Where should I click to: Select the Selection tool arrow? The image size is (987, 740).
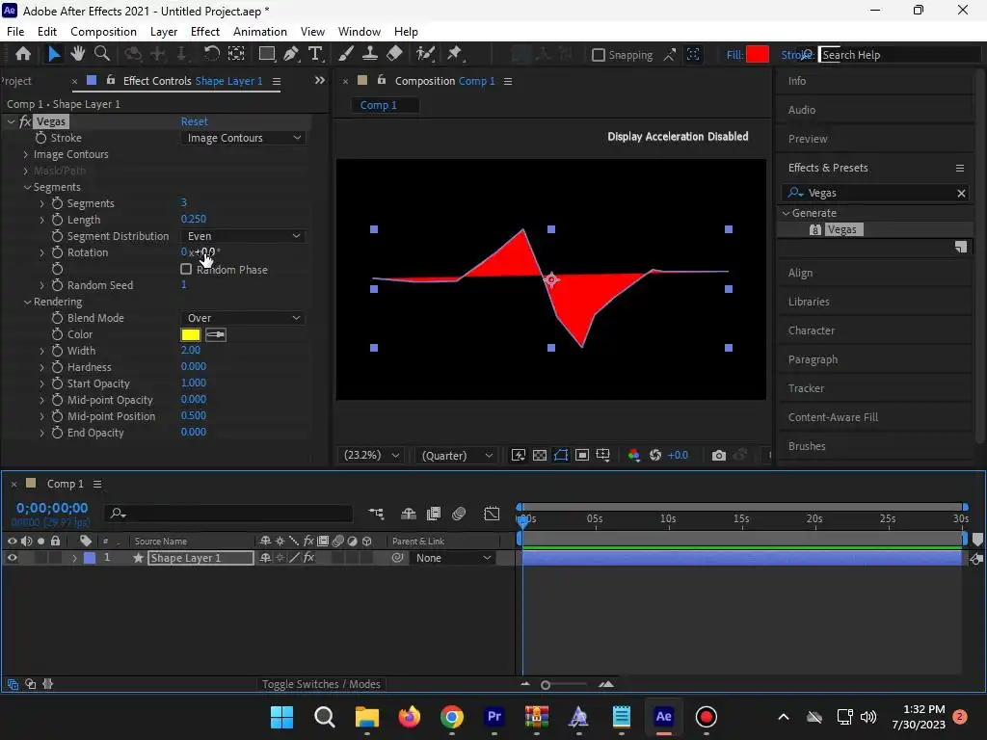coord(54,54)
